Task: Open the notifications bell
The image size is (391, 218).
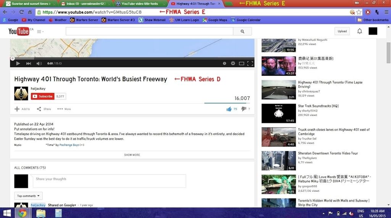Action: (x=360, y=31)
